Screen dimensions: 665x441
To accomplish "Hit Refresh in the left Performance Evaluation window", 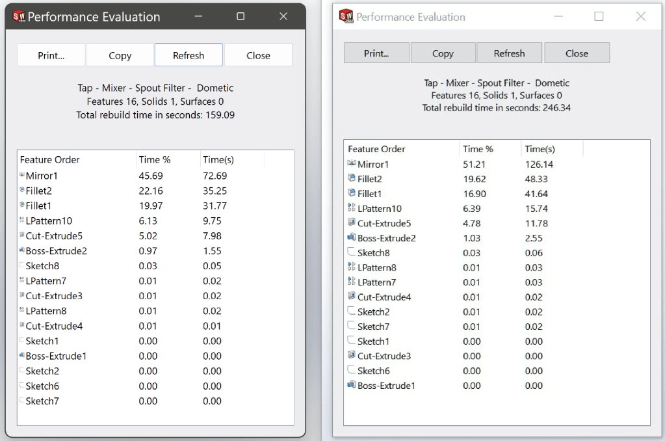I will (189, 55).
